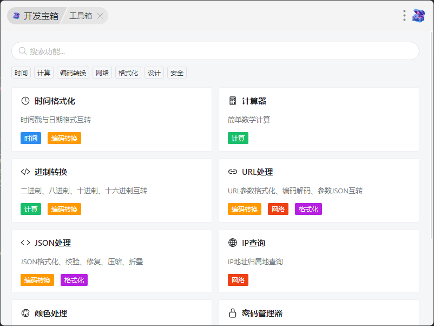This screenshot has width=434, height=326.
Task: Switch to the 开发宝箱 tab
Action: (x=36, y=16)
